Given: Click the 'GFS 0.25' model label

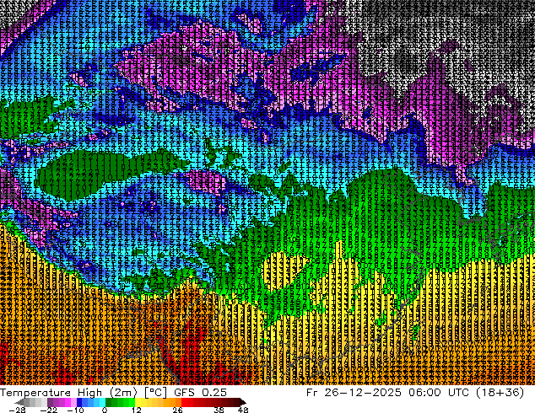Looking at the screenshot, I should click(200, 393).
